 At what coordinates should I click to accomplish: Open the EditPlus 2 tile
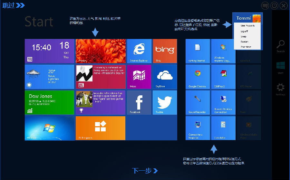(x=223, y=77)
